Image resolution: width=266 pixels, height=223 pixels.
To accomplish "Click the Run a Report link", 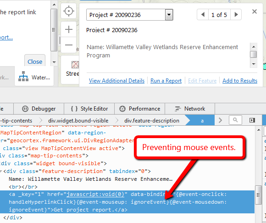I will tap(166, 81).
